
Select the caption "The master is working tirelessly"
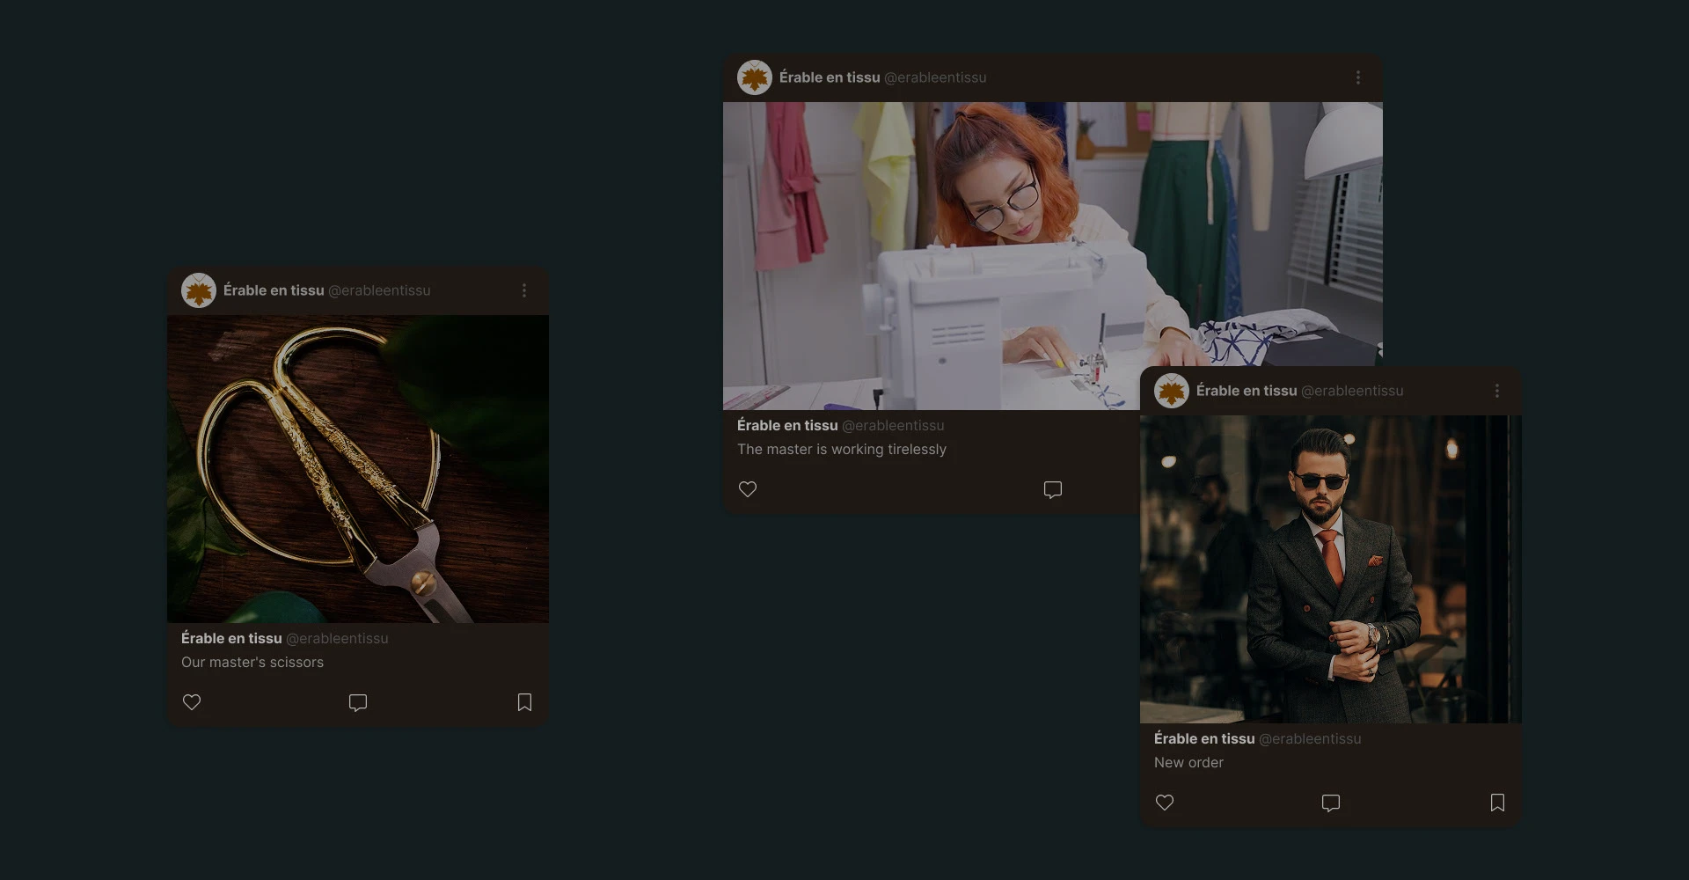point(842,449)
